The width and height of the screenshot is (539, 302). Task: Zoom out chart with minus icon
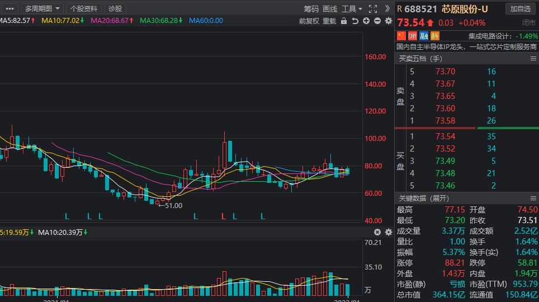(377, 21)
